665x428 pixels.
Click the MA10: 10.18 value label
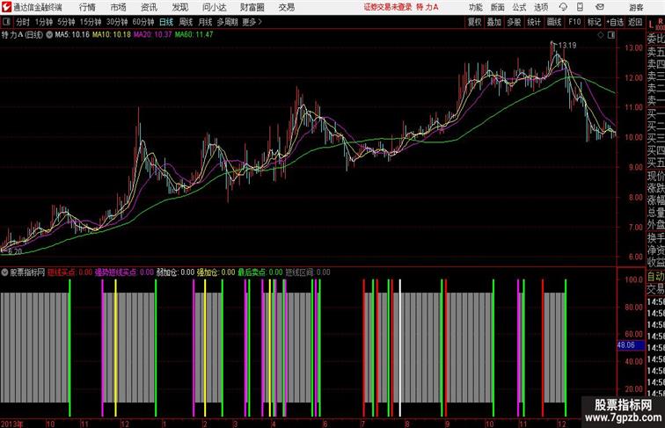[112, 35]
